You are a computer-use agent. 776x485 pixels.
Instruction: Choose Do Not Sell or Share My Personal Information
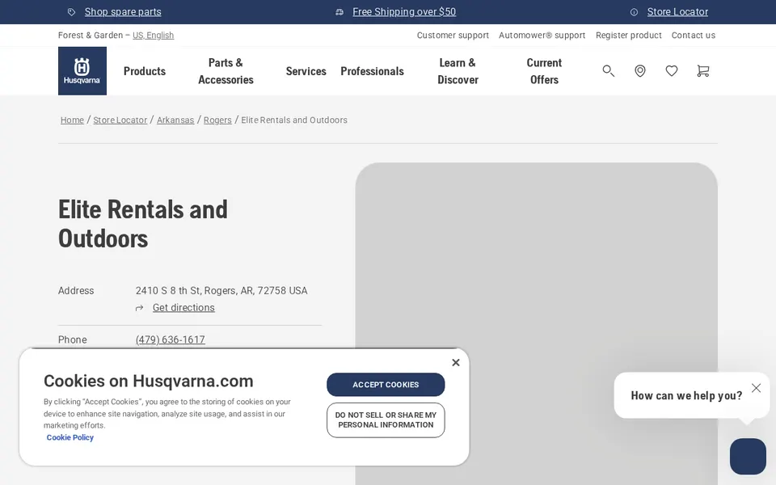click(x=386, y=420)
